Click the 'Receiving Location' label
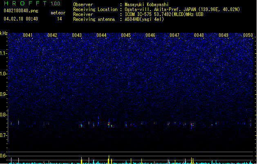257x164 pixels. (x=95, y=9)
